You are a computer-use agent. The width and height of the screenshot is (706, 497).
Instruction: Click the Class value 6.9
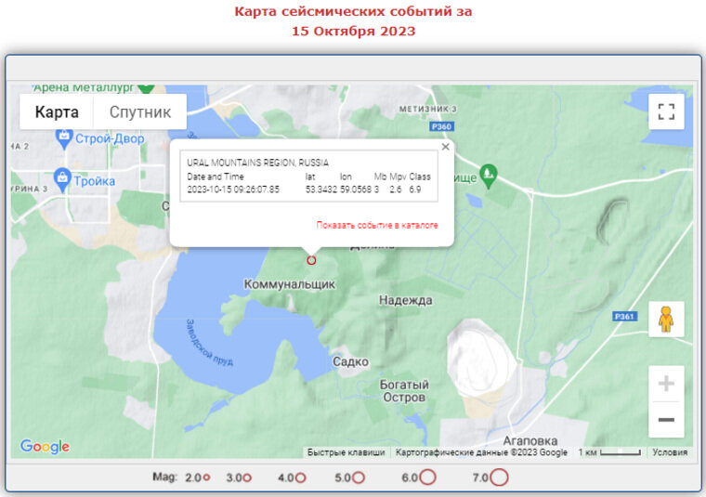415,190
